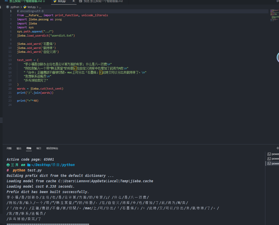Click line number 13 in the gutter
This screenshot has width=279, height=225.
coord(10,60)
